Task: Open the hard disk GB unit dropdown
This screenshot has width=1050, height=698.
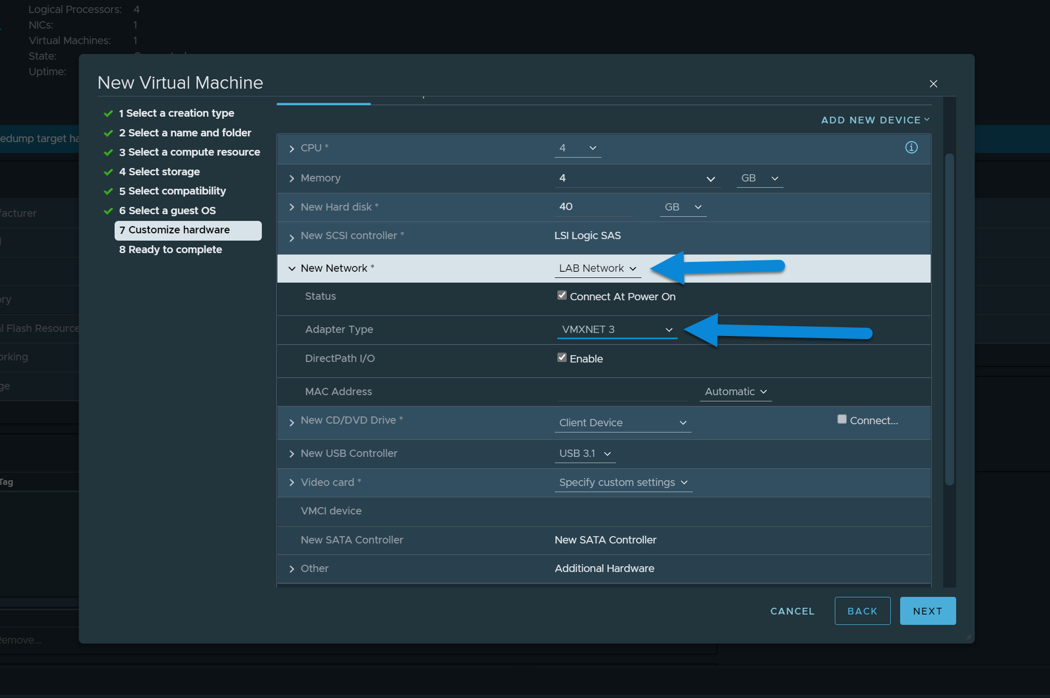Action: 683,207
